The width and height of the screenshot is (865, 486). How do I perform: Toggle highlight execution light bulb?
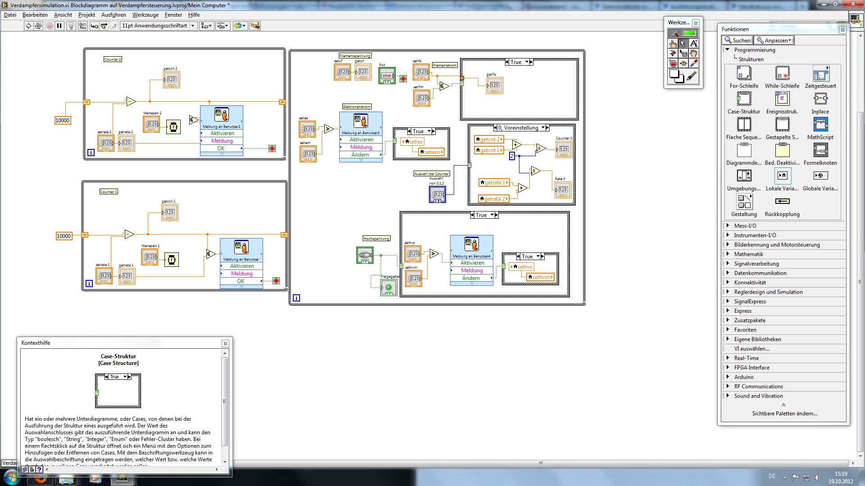pyautogui.click(x=71, y=26)
